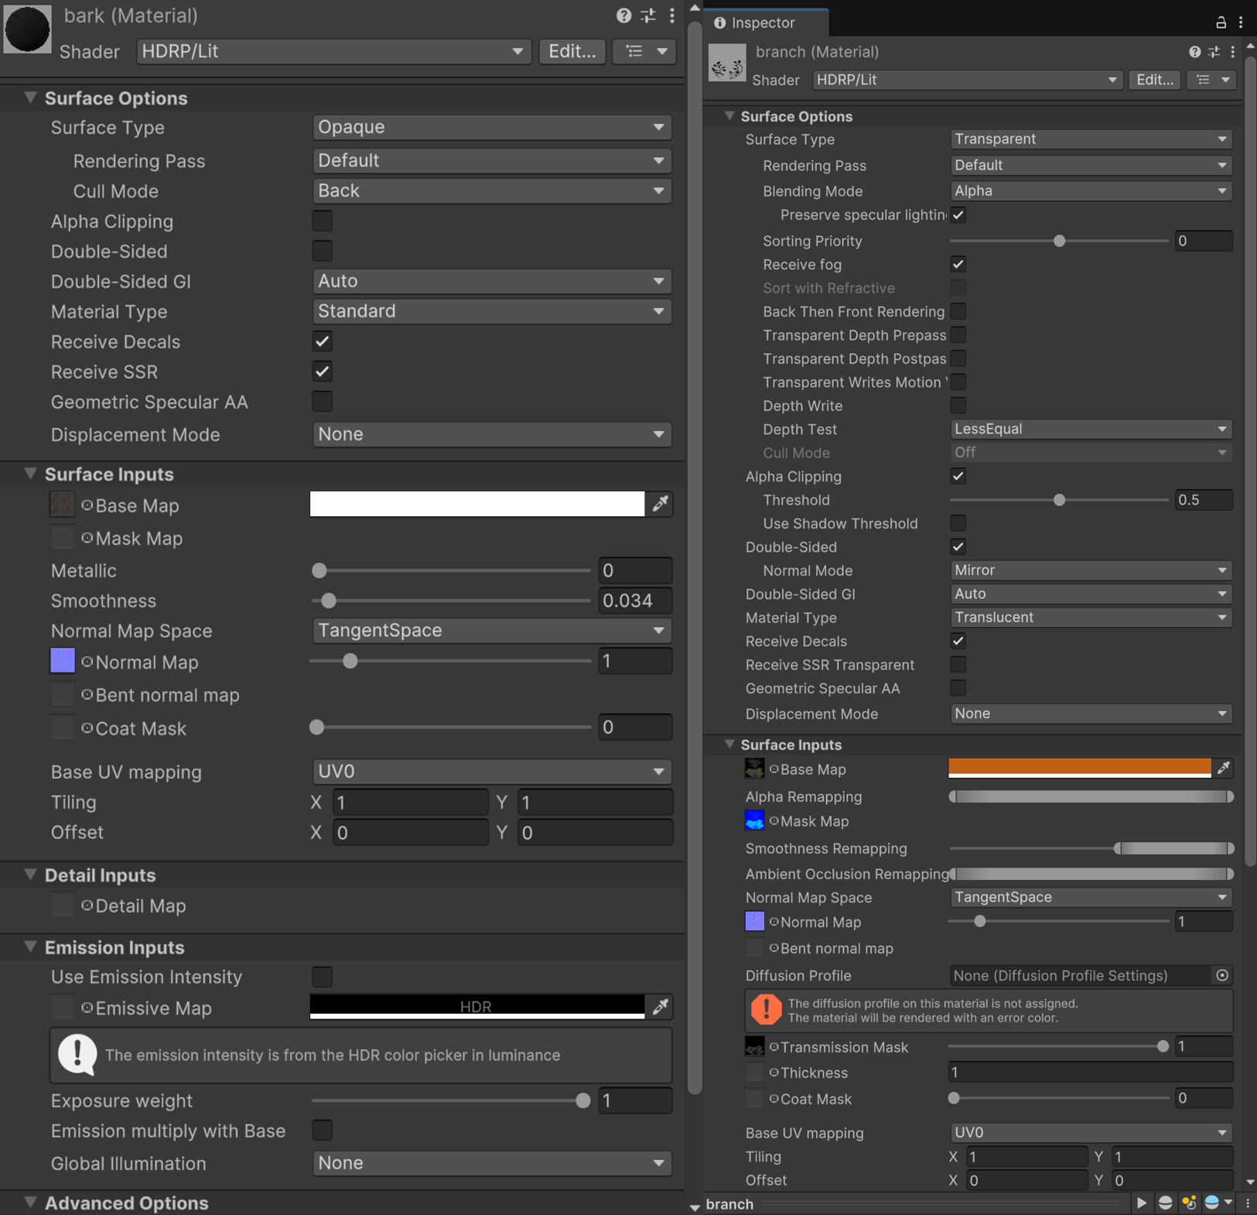
Task: Open the branch Blending Mode dropdown
Action: 1091,190
